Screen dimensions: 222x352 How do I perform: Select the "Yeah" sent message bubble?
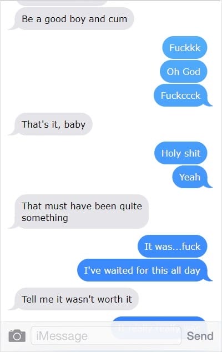192,177
